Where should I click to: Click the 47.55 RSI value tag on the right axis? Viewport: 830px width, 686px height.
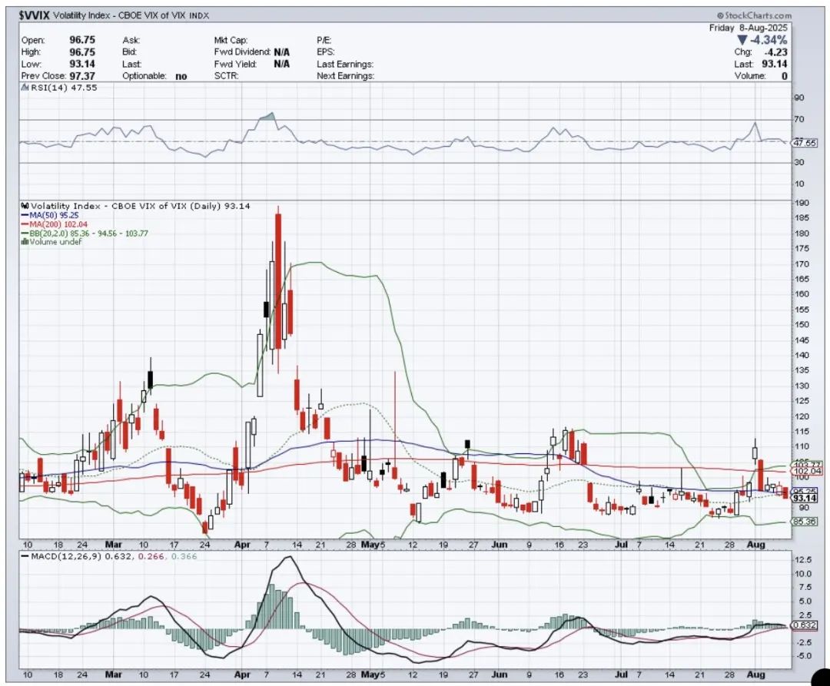(805, 143)
